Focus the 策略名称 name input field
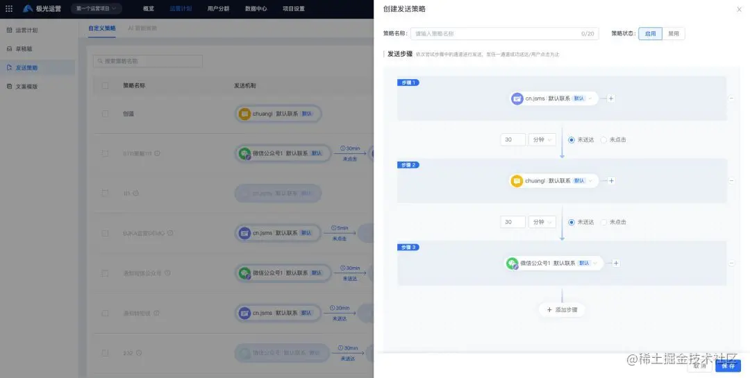This screenshot has height=378, width=750. [x=505, y=33]
